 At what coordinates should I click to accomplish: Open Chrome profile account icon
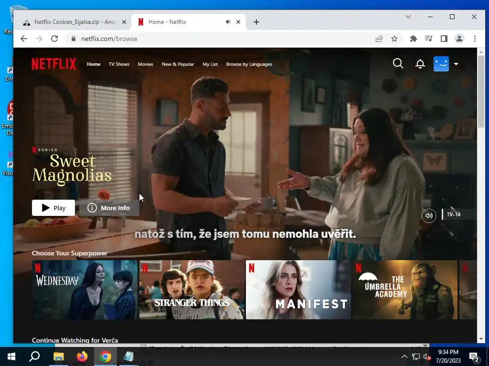coord(459,39)
